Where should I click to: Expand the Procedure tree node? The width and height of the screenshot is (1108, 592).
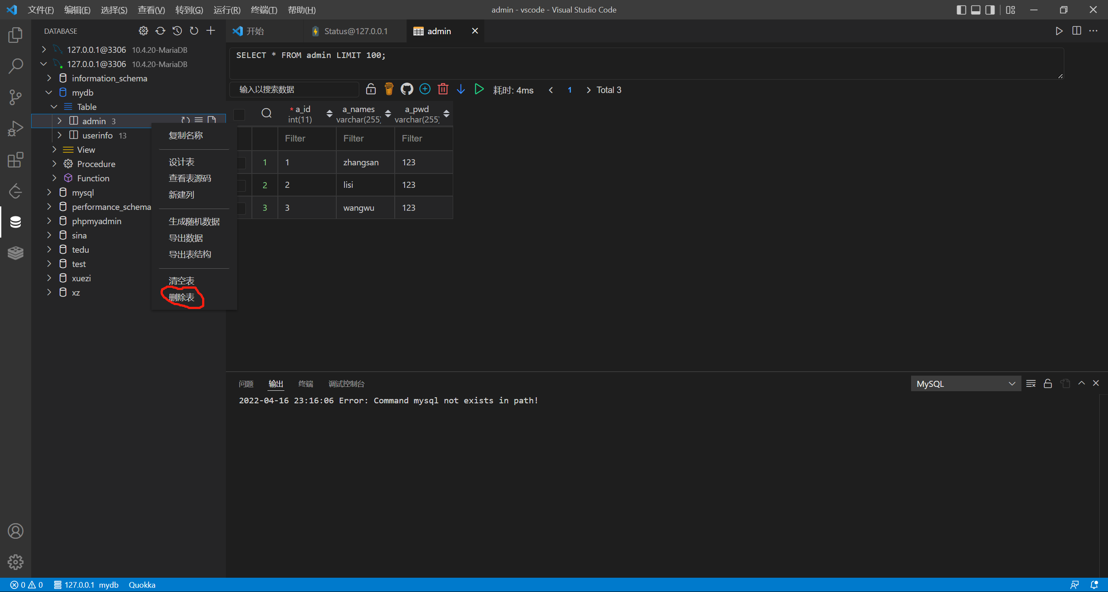(x=54, y=164)
